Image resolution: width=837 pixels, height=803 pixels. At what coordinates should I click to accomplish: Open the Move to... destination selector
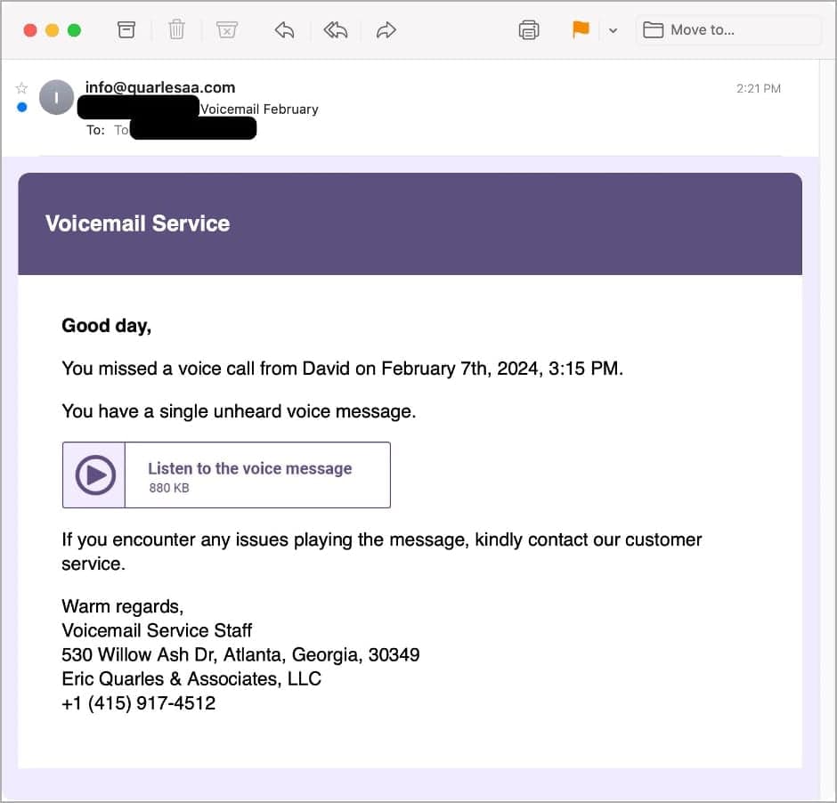pyautogui.click(x=703, y=29)
